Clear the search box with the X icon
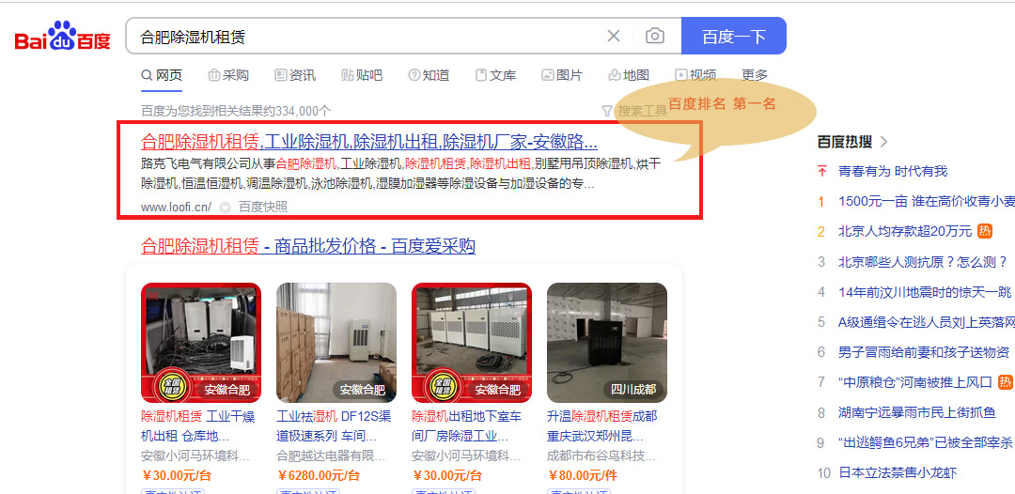Screen dimensions: 1015x494 coord(613,37)
